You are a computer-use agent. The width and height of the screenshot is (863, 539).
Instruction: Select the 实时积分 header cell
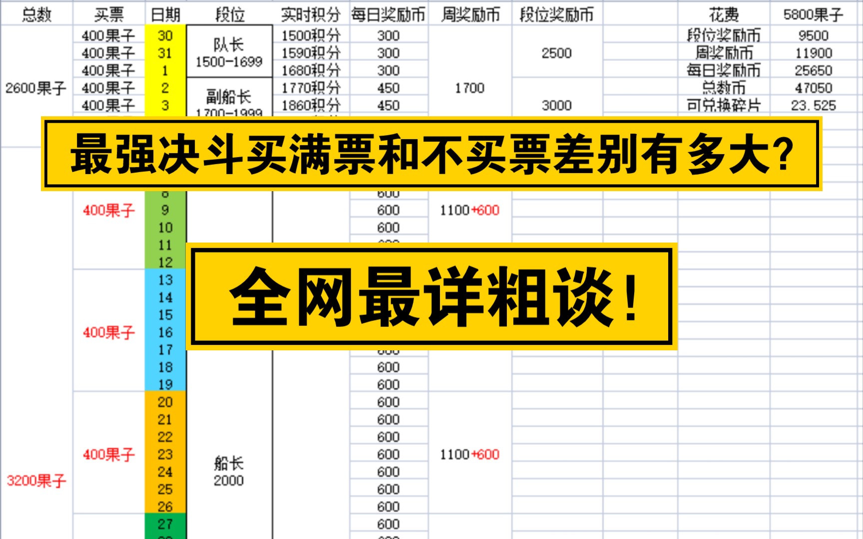pyautogui.click(x=311, y=14)
